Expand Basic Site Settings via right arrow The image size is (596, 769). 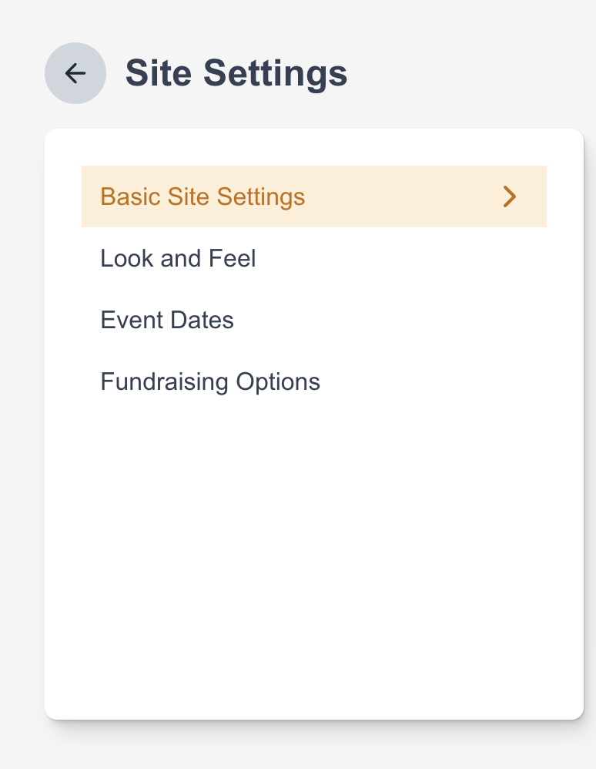pyautogui.click(x=509, y=196)
